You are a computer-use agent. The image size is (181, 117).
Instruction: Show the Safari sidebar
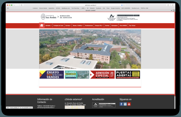22,5
